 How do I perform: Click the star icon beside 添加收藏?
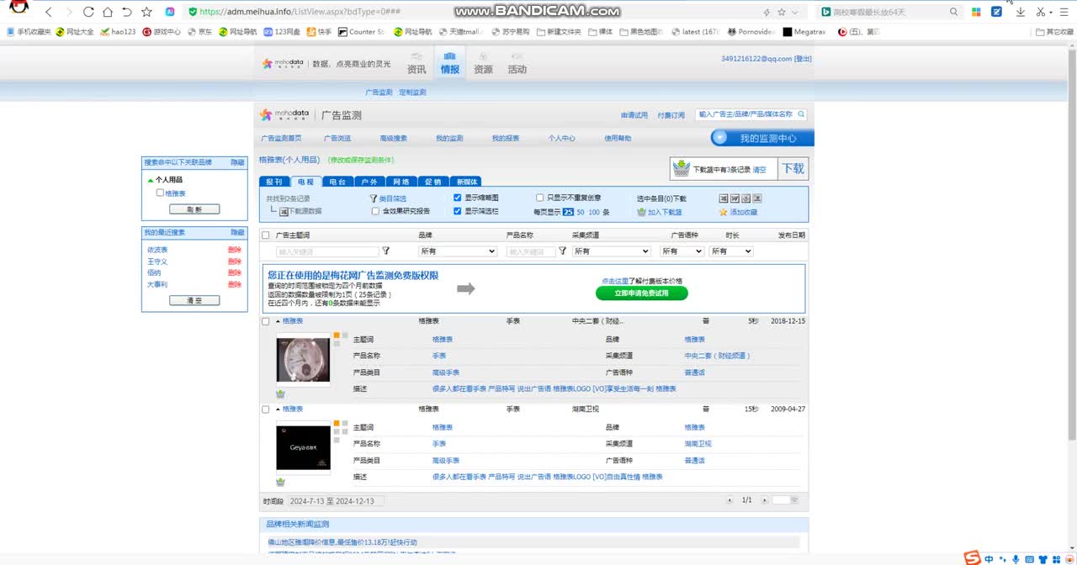point(723,212)
